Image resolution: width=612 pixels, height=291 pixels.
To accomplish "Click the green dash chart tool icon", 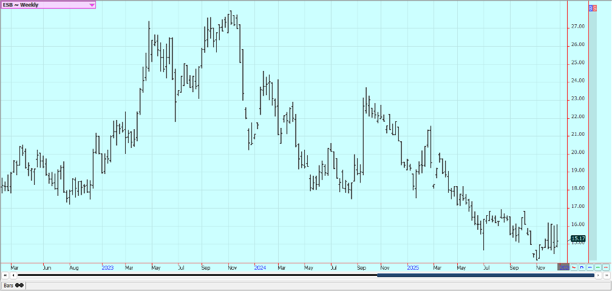I will [x=597, y=267].
